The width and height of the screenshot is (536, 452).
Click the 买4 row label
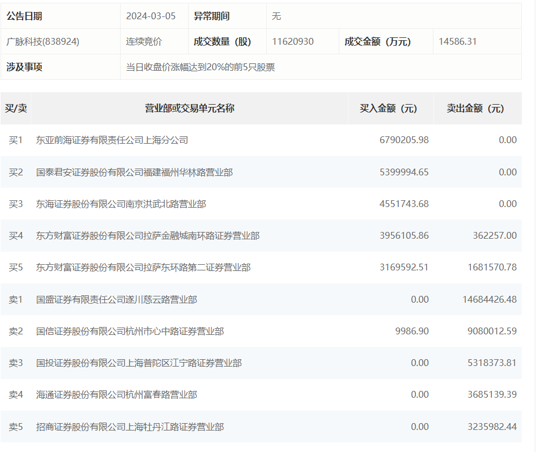click(x=16, y=235)
